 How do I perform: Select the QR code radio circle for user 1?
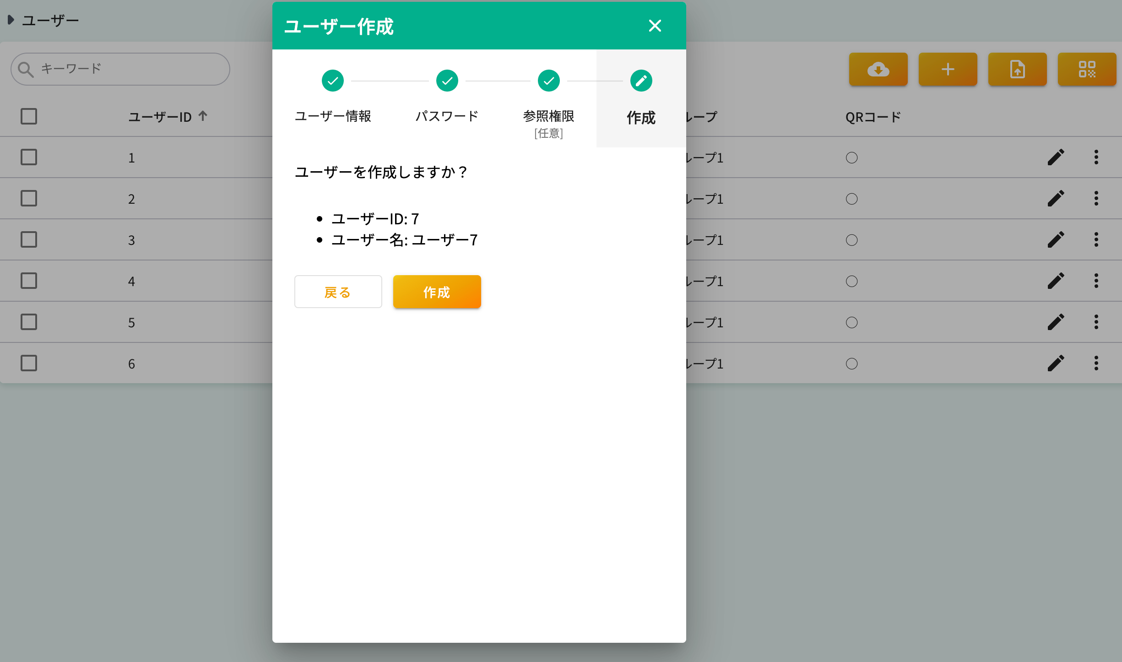coord(851,157)
